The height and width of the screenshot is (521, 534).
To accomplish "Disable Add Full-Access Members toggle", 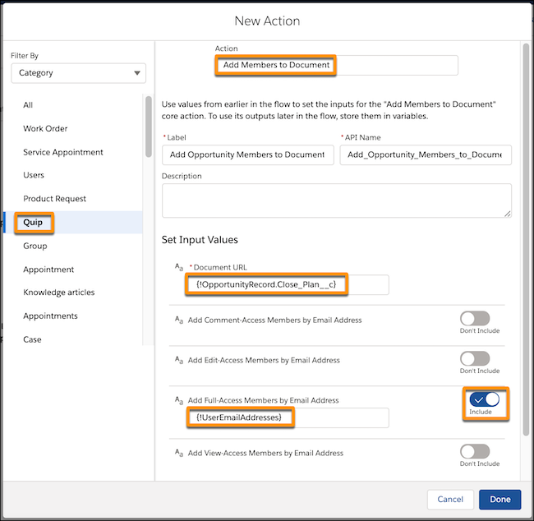I will (x=484, y=399).
